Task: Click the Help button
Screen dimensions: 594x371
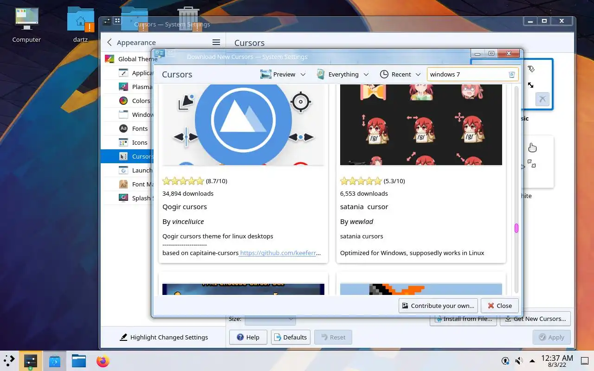Action: pyautogui.click(x=248, y=337)
